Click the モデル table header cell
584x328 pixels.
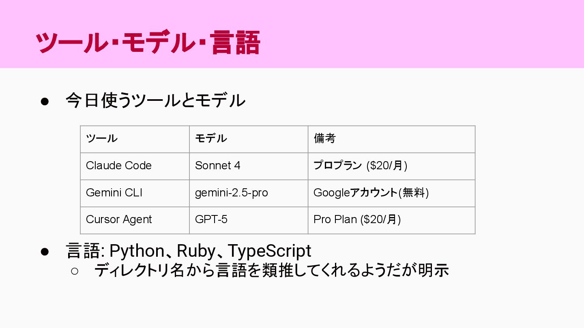coord(249,139)
